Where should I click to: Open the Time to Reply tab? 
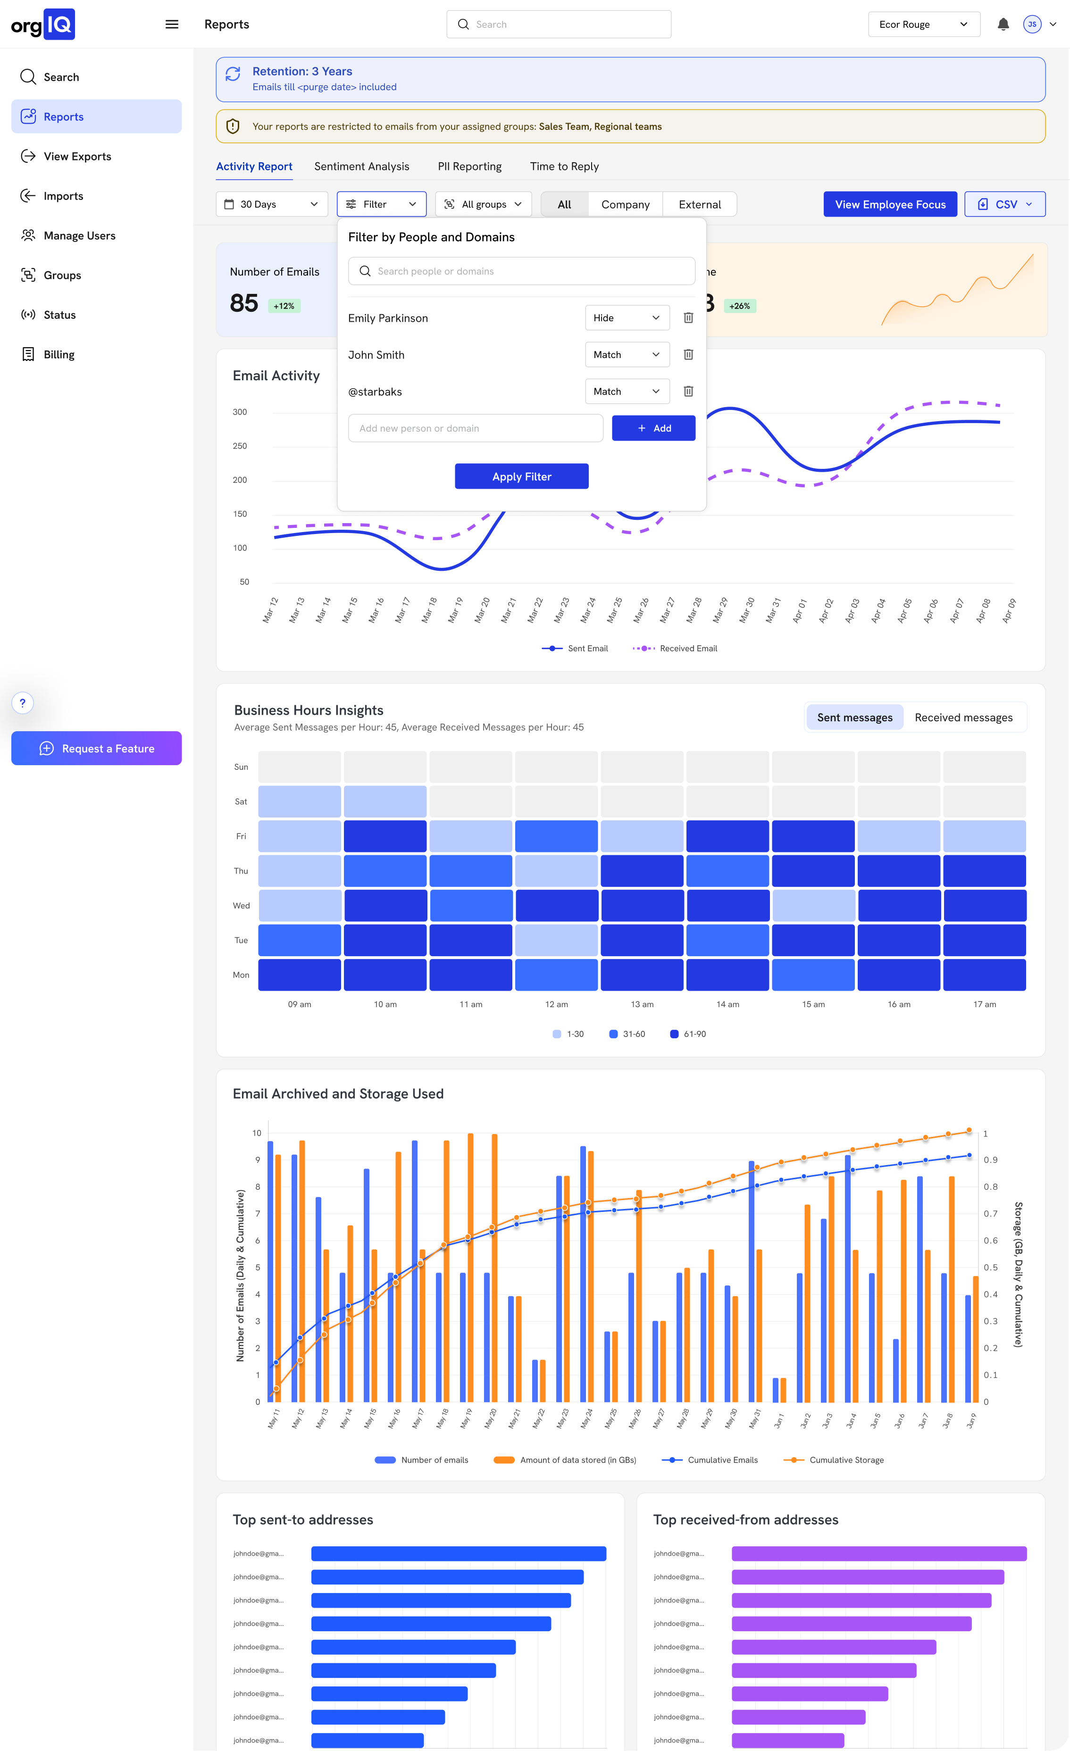pos(564,167)
